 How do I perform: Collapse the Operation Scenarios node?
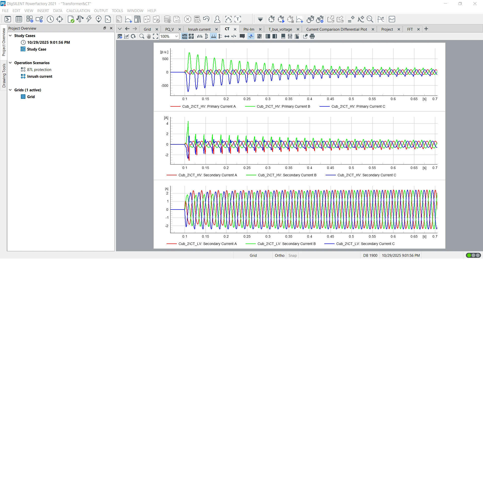click(x=10, y=63)
